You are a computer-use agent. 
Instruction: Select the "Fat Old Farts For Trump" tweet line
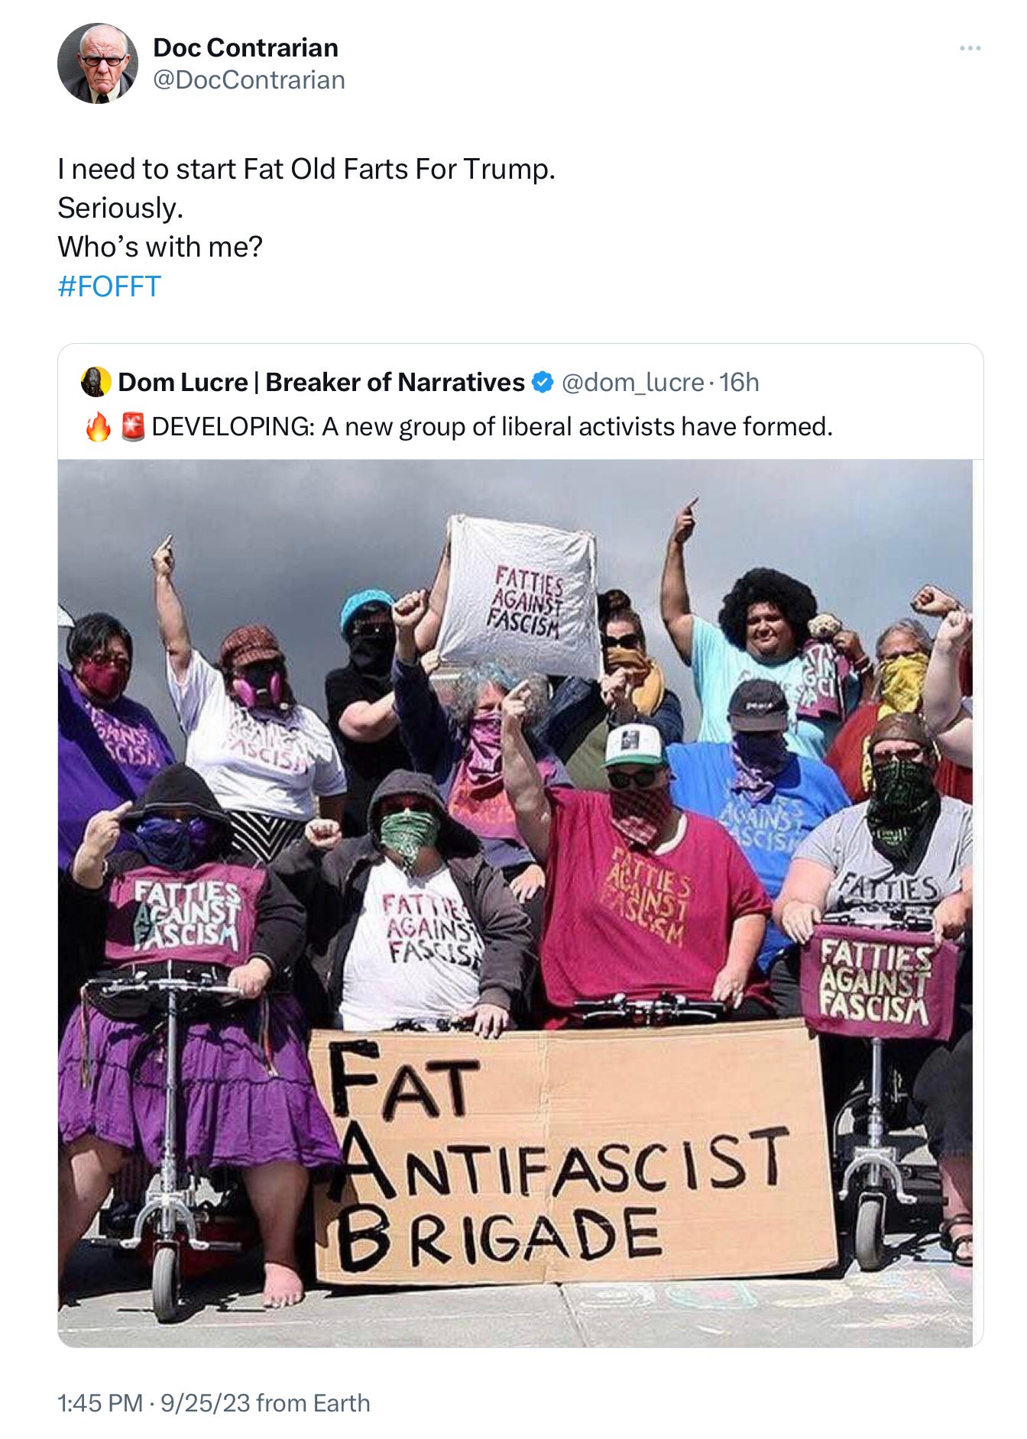306,169
